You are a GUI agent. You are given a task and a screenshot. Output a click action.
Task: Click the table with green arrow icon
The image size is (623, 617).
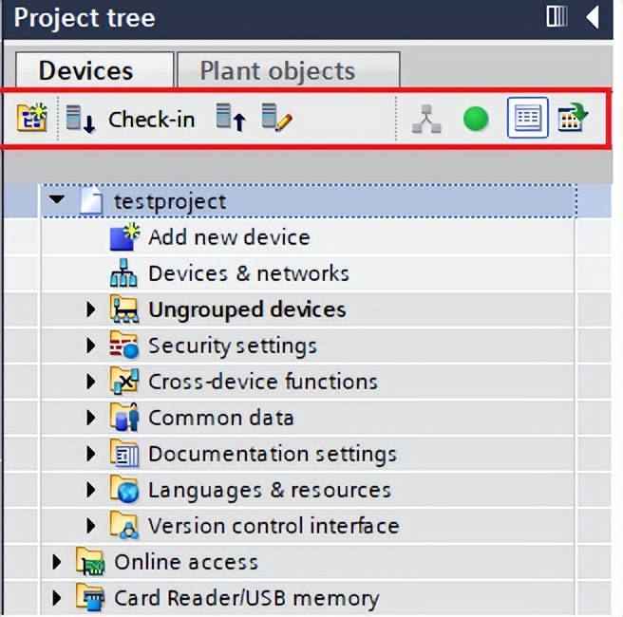(573, 120)
